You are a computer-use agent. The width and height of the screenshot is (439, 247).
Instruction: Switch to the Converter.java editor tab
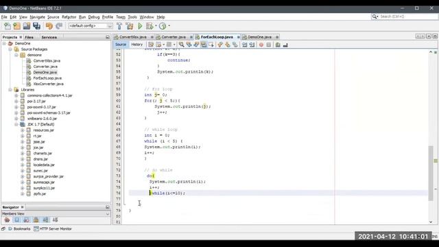click(173, 37)
